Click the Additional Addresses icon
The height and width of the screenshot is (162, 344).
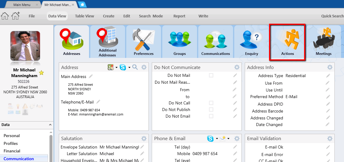pyautogui.click(x=107, y=42)
